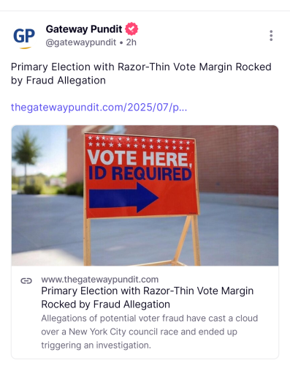Open the post's three-dot more options menu
Viewport: 290px width, 366px height.
coord(271,36)
